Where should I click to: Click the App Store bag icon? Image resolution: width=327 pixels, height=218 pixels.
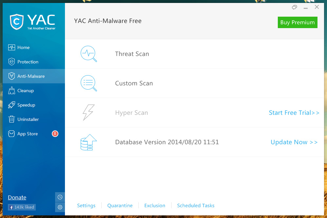[x=11, y=134]
